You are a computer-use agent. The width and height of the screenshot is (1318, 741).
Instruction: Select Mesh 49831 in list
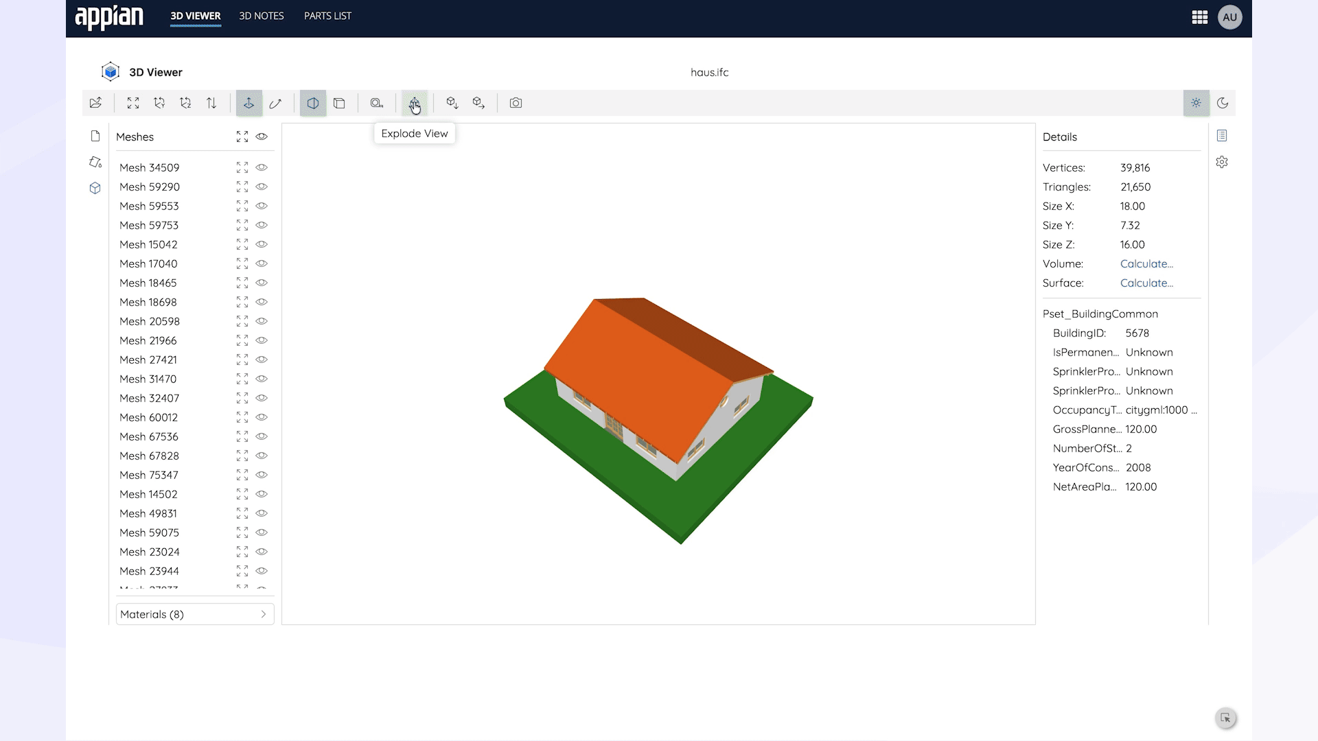(x=148, y=513)
